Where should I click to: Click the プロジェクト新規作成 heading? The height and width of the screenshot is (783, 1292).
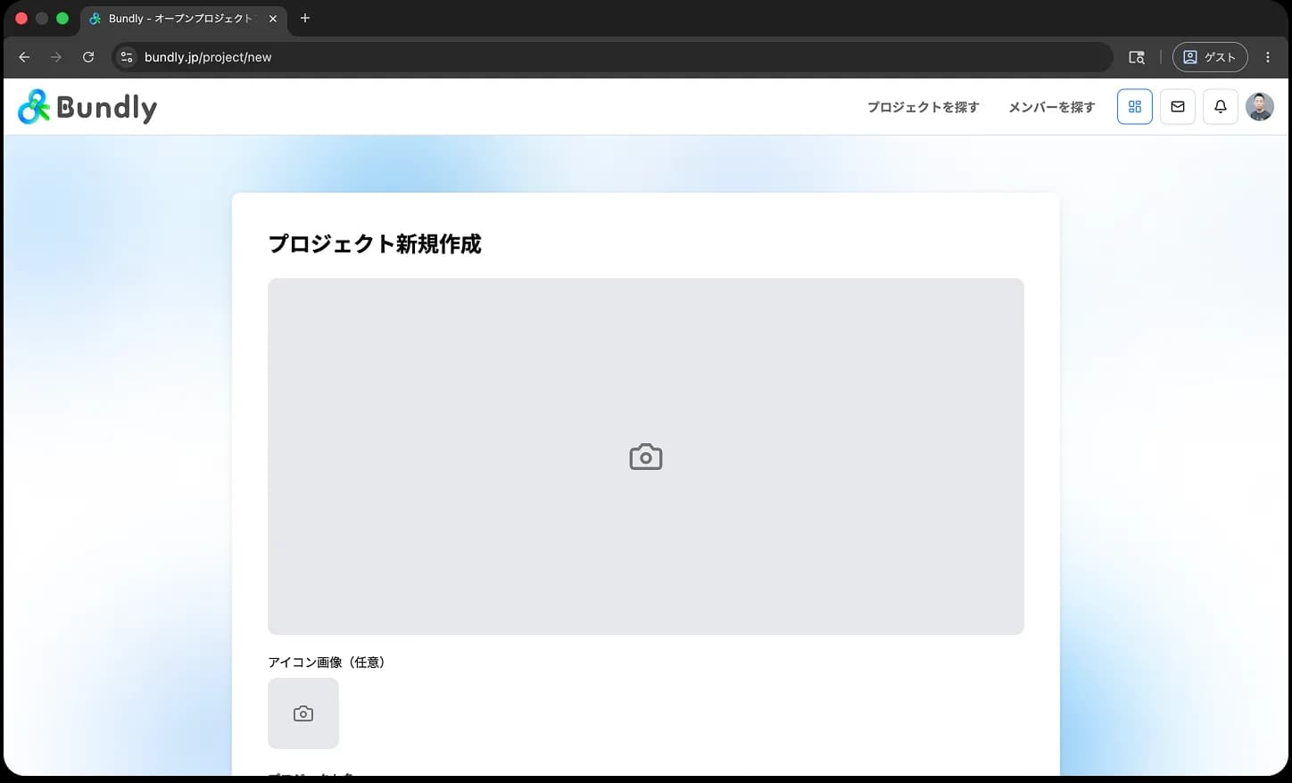click(x=375, y=244)
